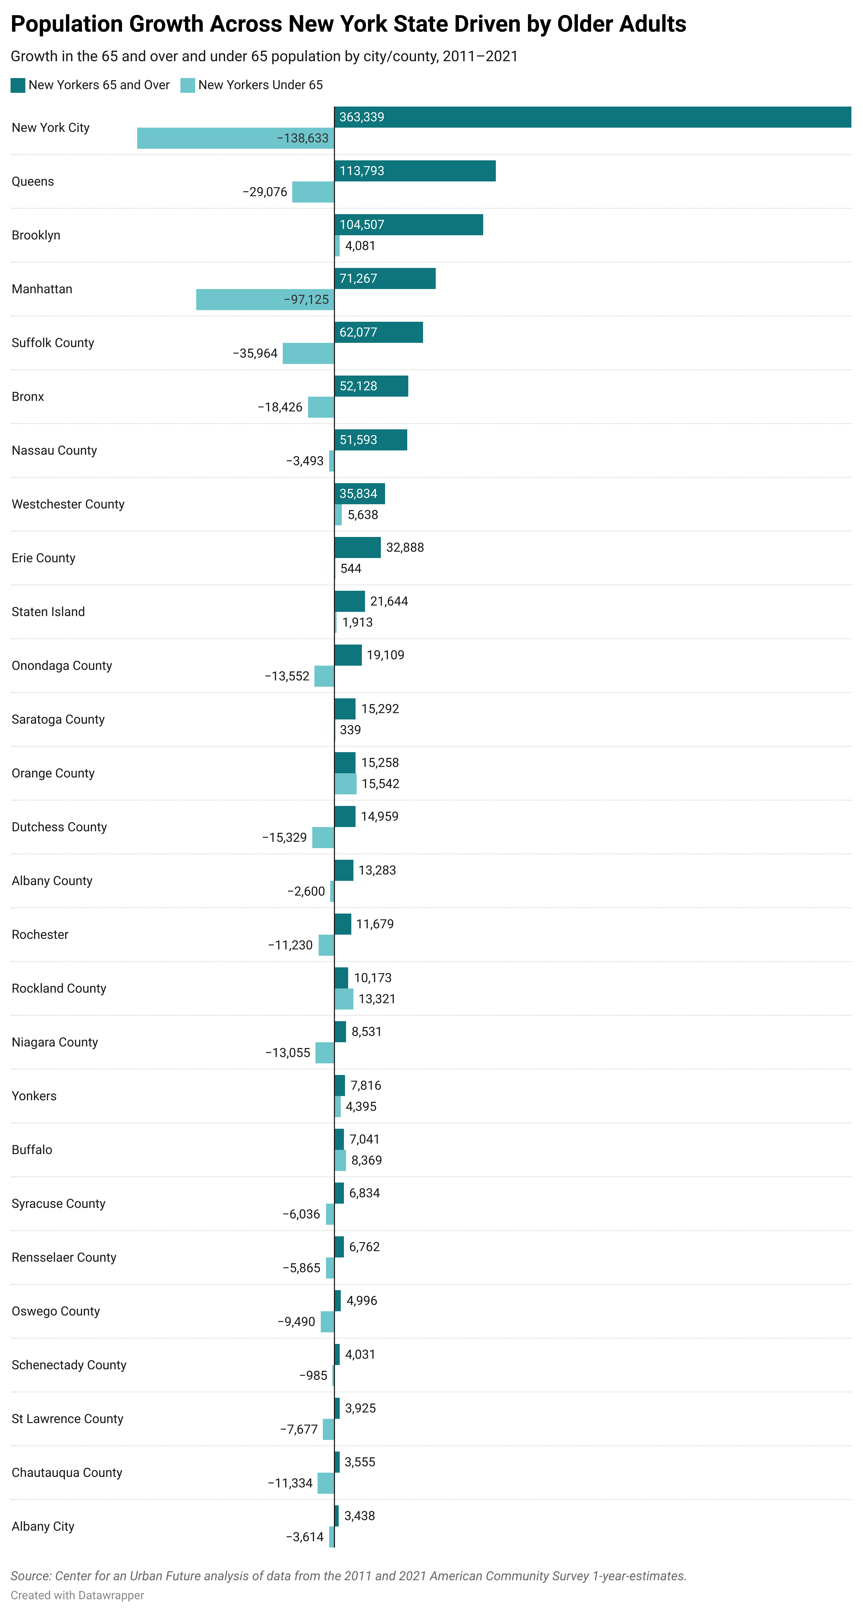Image resolution: width=863 pixels, height=1614 pixels.
Task: Click the Suffolk County −35,964 bar
Action: 308,353
